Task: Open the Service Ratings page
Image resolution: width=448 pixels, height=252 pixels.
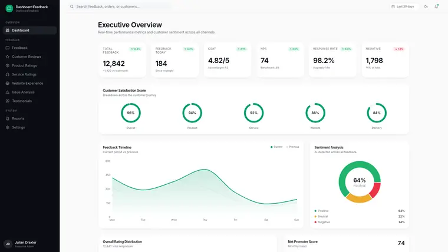Action: click(29, 75)
